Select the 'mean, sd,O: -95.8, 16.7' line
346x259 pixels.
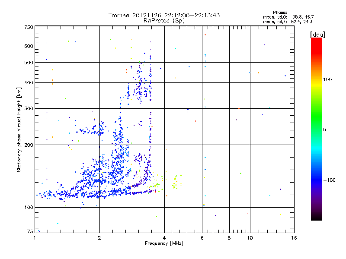pos(288,17)
